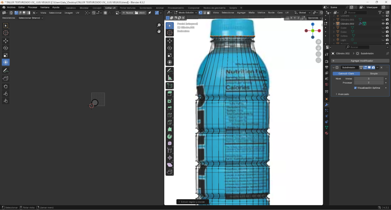The width and height of the screenshot is (391, 210).
Task: Toggle modifier display in render camera icon
Action: (373, 67)
